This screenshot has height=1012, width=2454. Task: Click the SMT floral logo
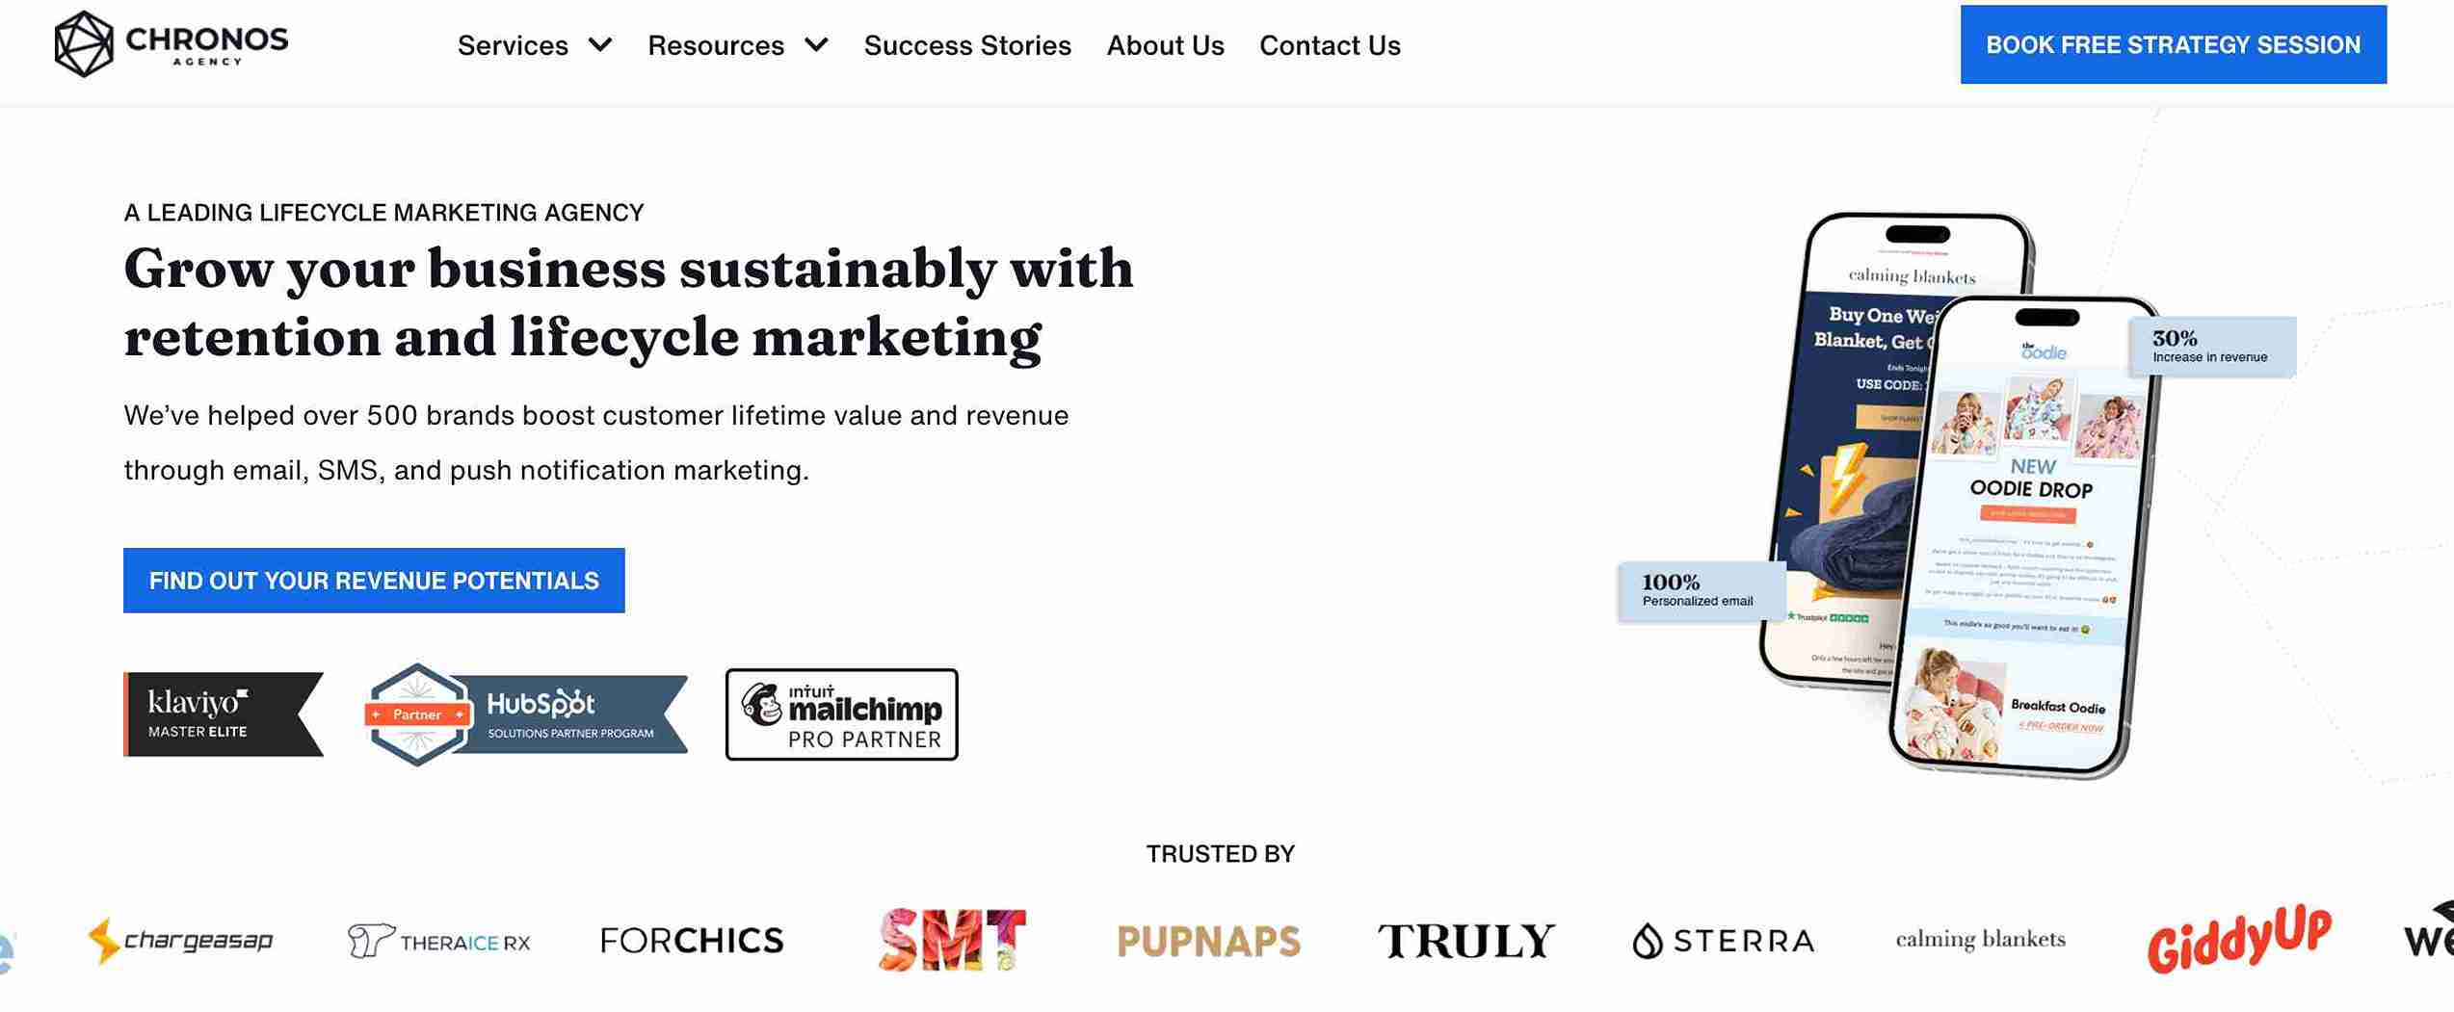(x=952, y=940)
